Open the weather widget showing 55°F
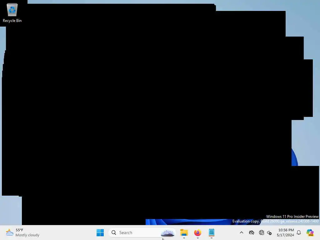Screen dimensions: 320x240 22,232
